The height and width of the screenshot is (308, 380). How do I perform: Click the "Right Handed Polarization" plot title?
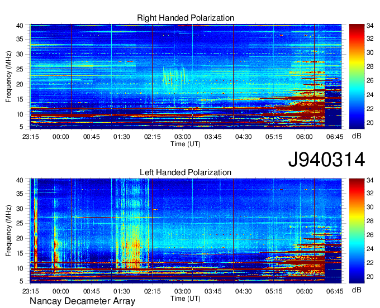coord(186,18)
